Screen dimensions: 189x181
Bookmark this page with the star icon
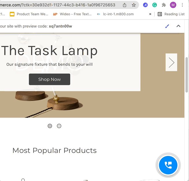tap(134, 5)
